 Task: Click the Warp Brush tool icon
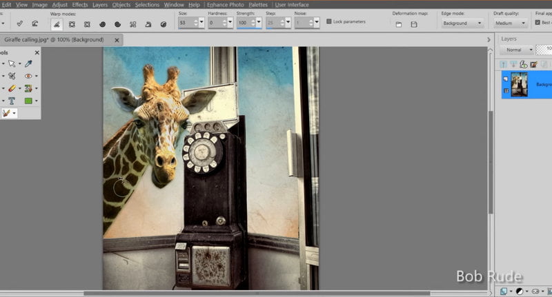(7, 113)
